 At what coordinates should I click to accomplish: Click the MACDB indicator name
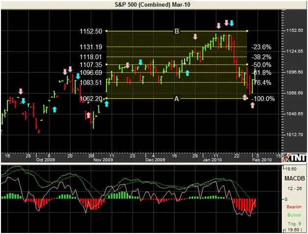click(x=295, y=179)
